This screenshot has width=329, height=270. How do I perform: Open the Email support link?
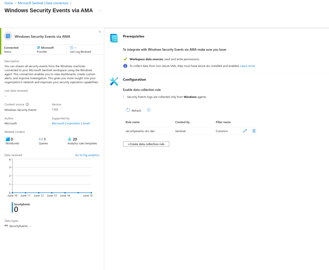pyautogui.click(x=86, y=123)
